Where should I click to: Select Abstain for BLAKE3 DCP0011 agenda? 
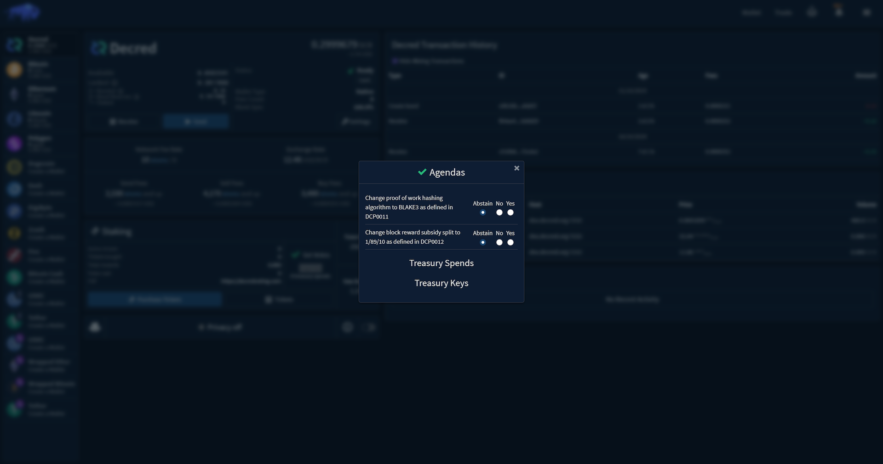click(x=482, y=212)
